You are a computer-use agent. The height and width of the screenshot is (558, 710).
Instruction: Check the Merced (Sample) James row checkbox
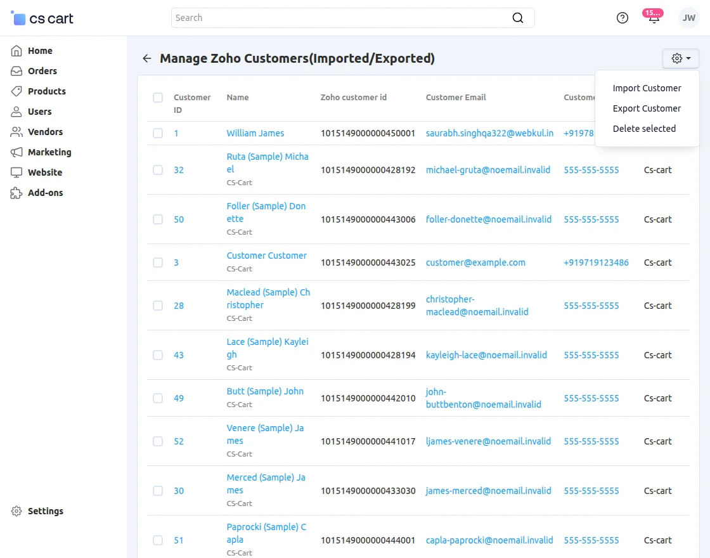click(x=158, y=491)
